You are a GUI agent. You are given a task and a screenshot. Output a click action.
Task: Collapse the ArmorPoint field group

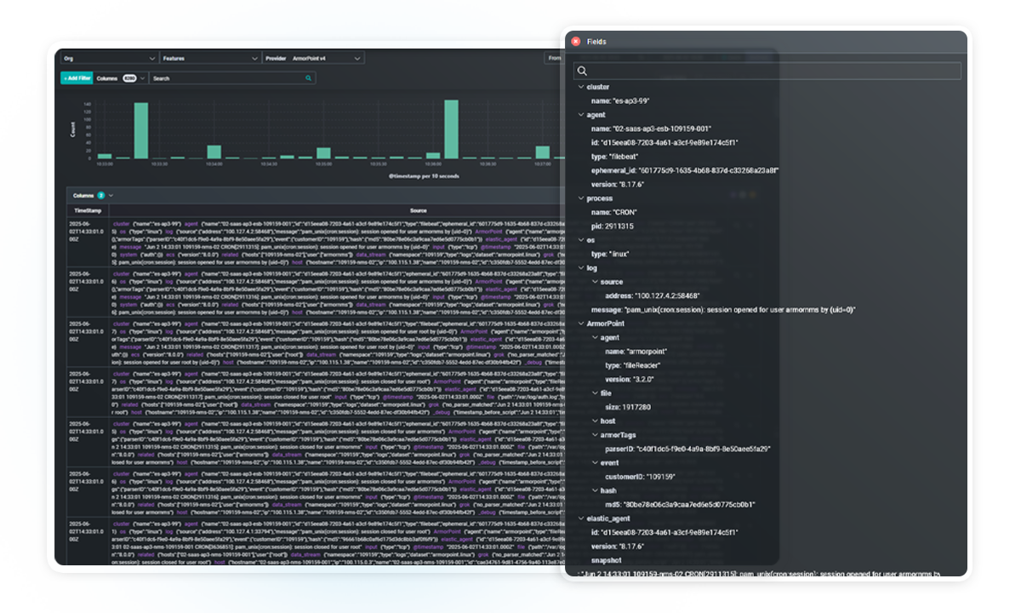click(x=582, y=323)
